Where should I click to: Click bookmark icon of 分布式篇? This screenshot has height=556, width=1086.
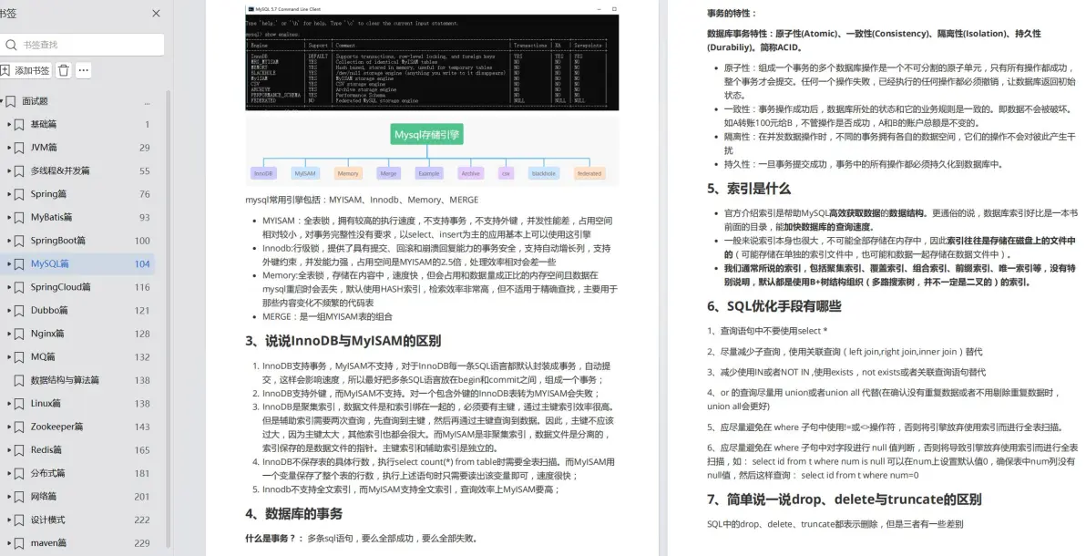(19, 473)
